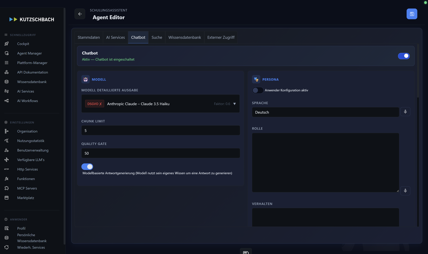Open the Modell detaillierte Ausgabe dropdown

point(160,104)
